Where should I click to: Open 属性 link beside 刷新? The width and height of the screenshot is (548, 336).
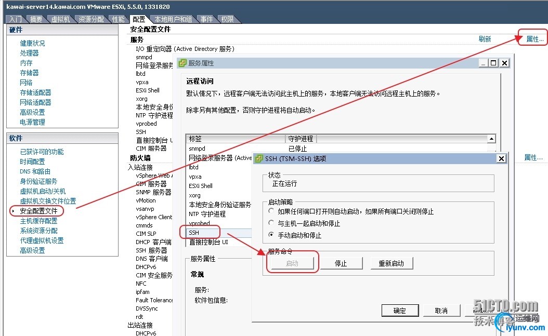pyautogui.click(x=534, y=39)
